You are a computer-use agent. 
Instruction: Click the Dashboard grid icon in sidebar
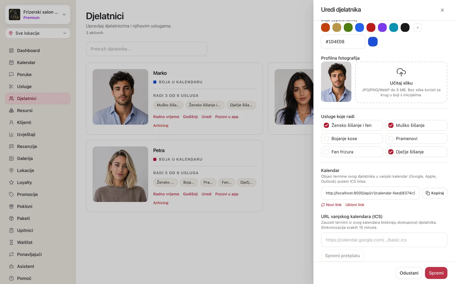(x=11, y=50)
